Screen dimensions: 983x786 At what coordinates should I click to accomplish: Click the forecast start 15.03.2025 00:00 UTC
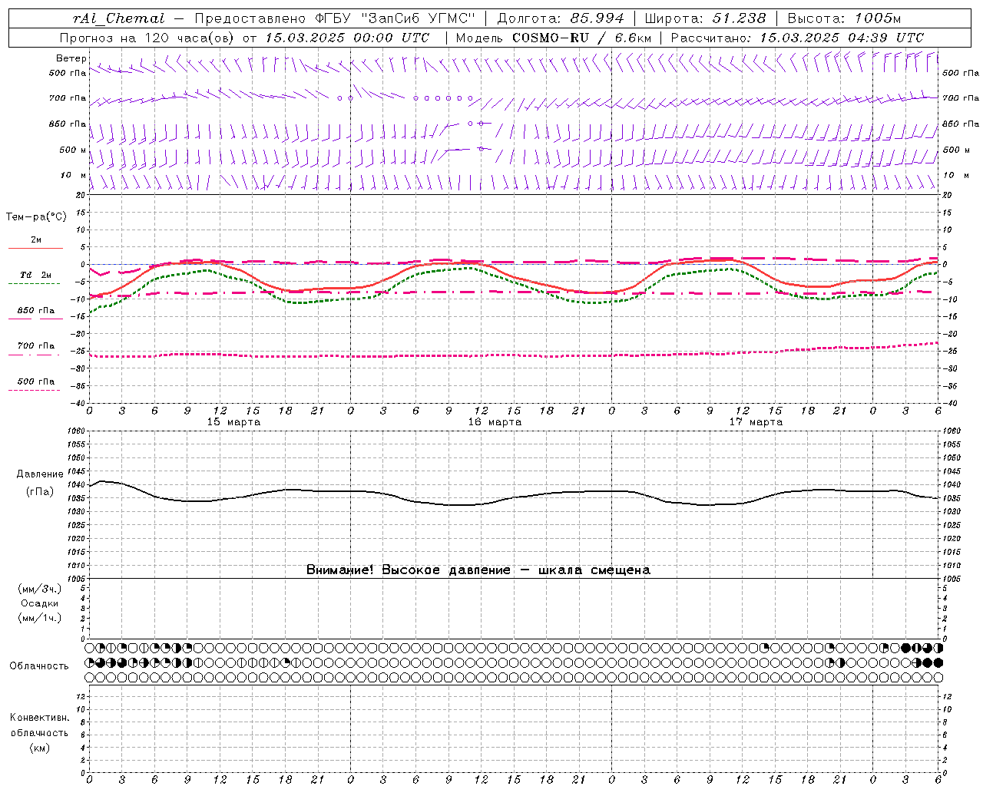pos(347,38)
